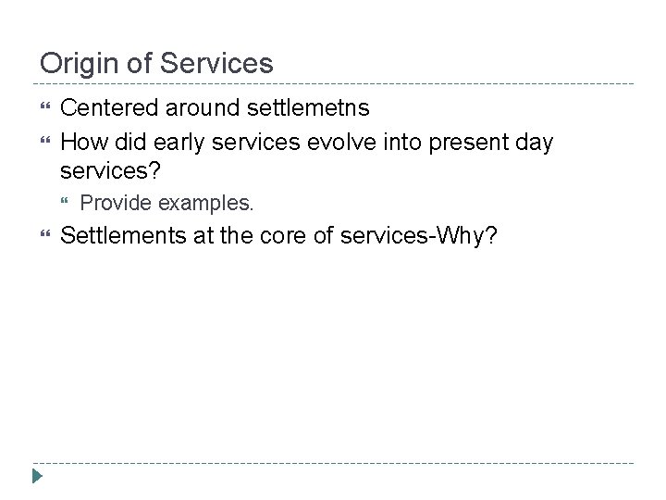Click the play triangle icon at bottom-left
This screenshot has height=500, width=666.
pos(36,478)
